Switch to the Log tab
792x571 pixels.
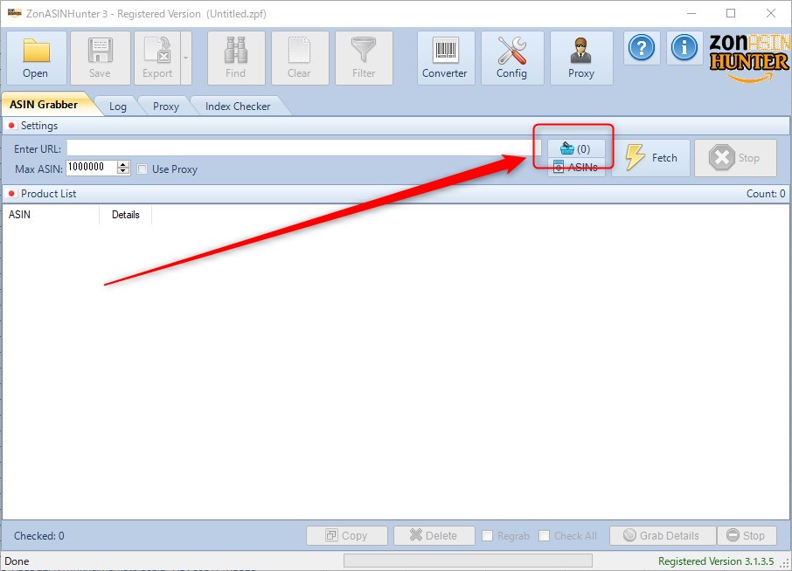pos(118,106)
